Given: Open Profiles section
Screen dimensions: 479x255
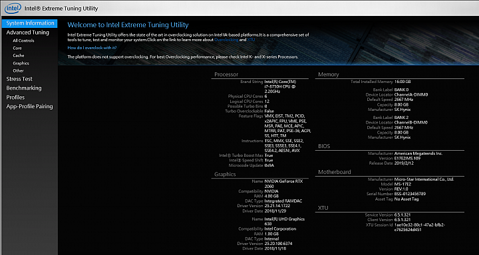Looking at the screenshot, I should 15,98.
